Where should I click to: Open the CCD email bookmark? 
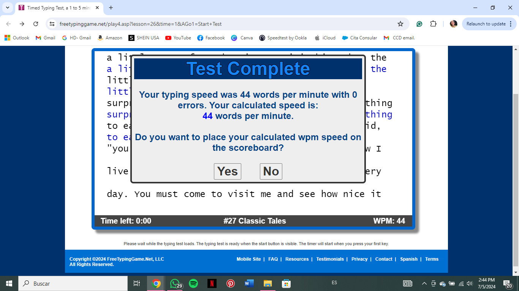pos(399,38)
